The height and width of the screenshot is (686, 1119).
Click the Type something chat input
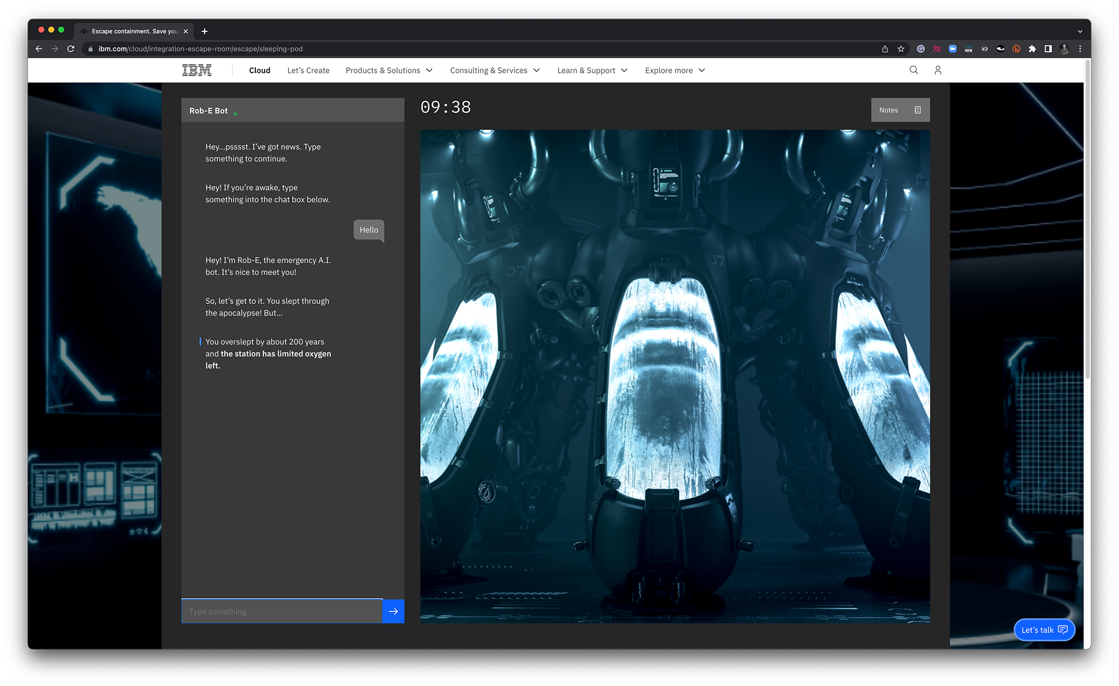[x=281, y=611]
